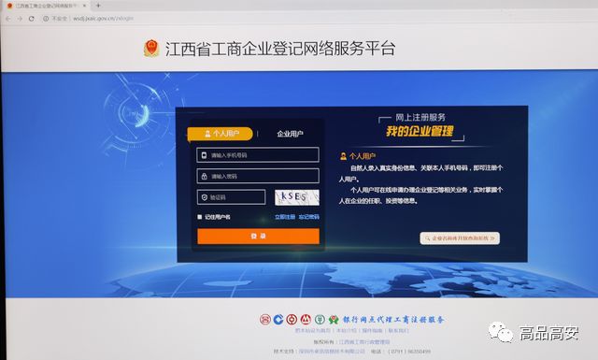Click the blue China Construction Bank logo
Screen dimensions: 598x360
[278, 319]
